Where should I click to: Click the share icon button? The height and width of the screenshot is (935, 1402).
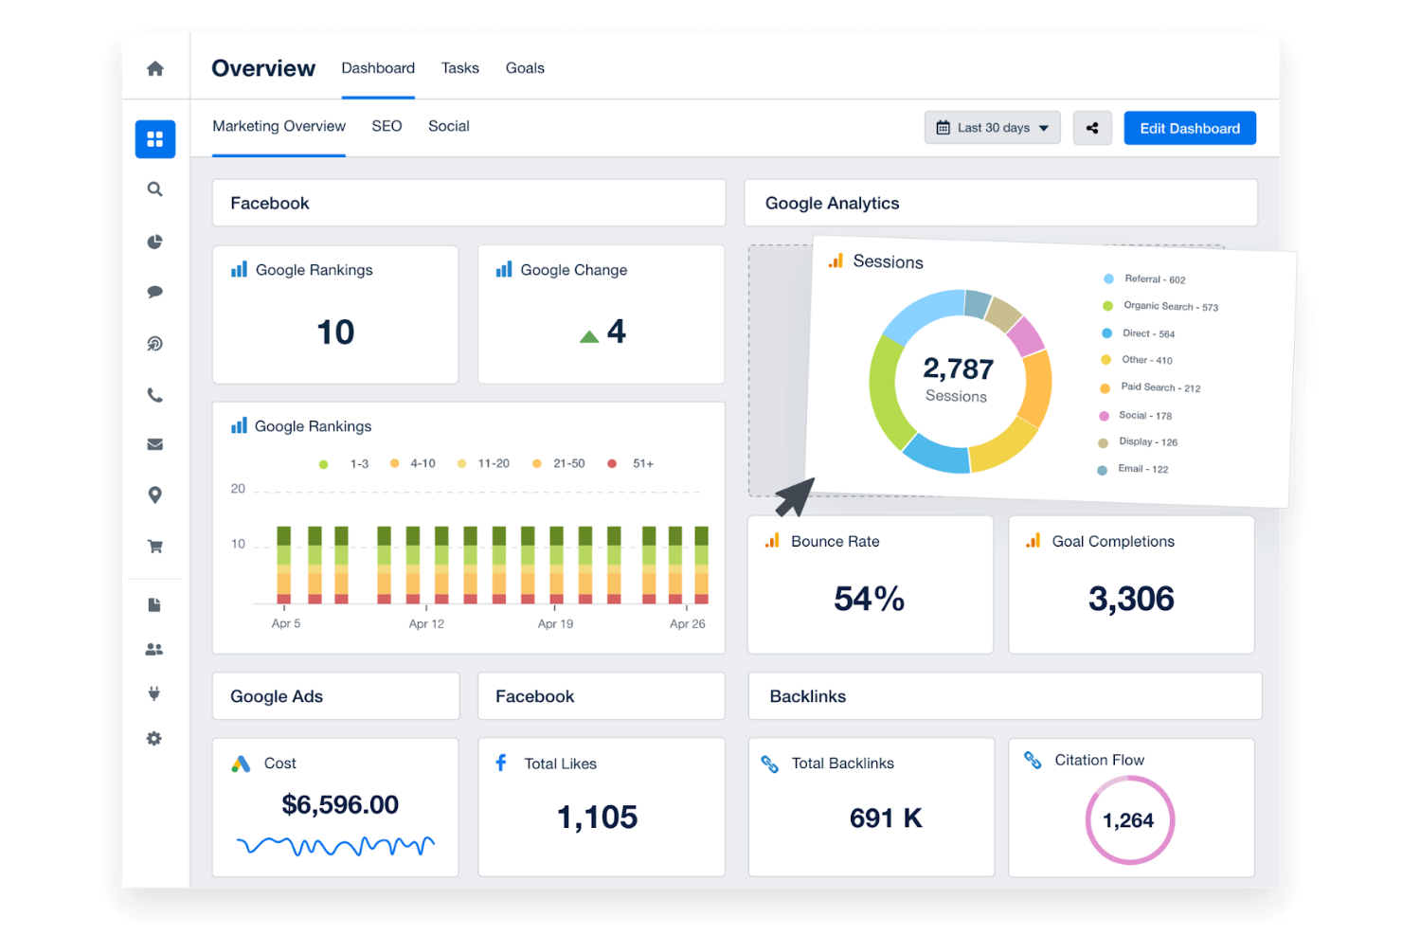(1092, 128)
